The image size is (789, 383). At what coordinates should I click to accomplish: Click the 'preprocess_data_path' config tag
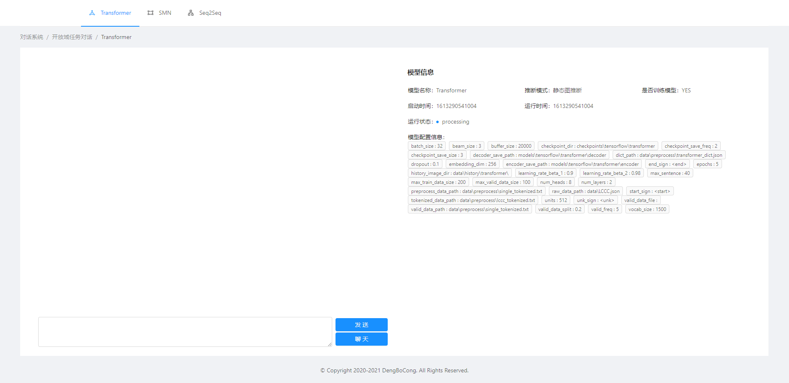477,191
